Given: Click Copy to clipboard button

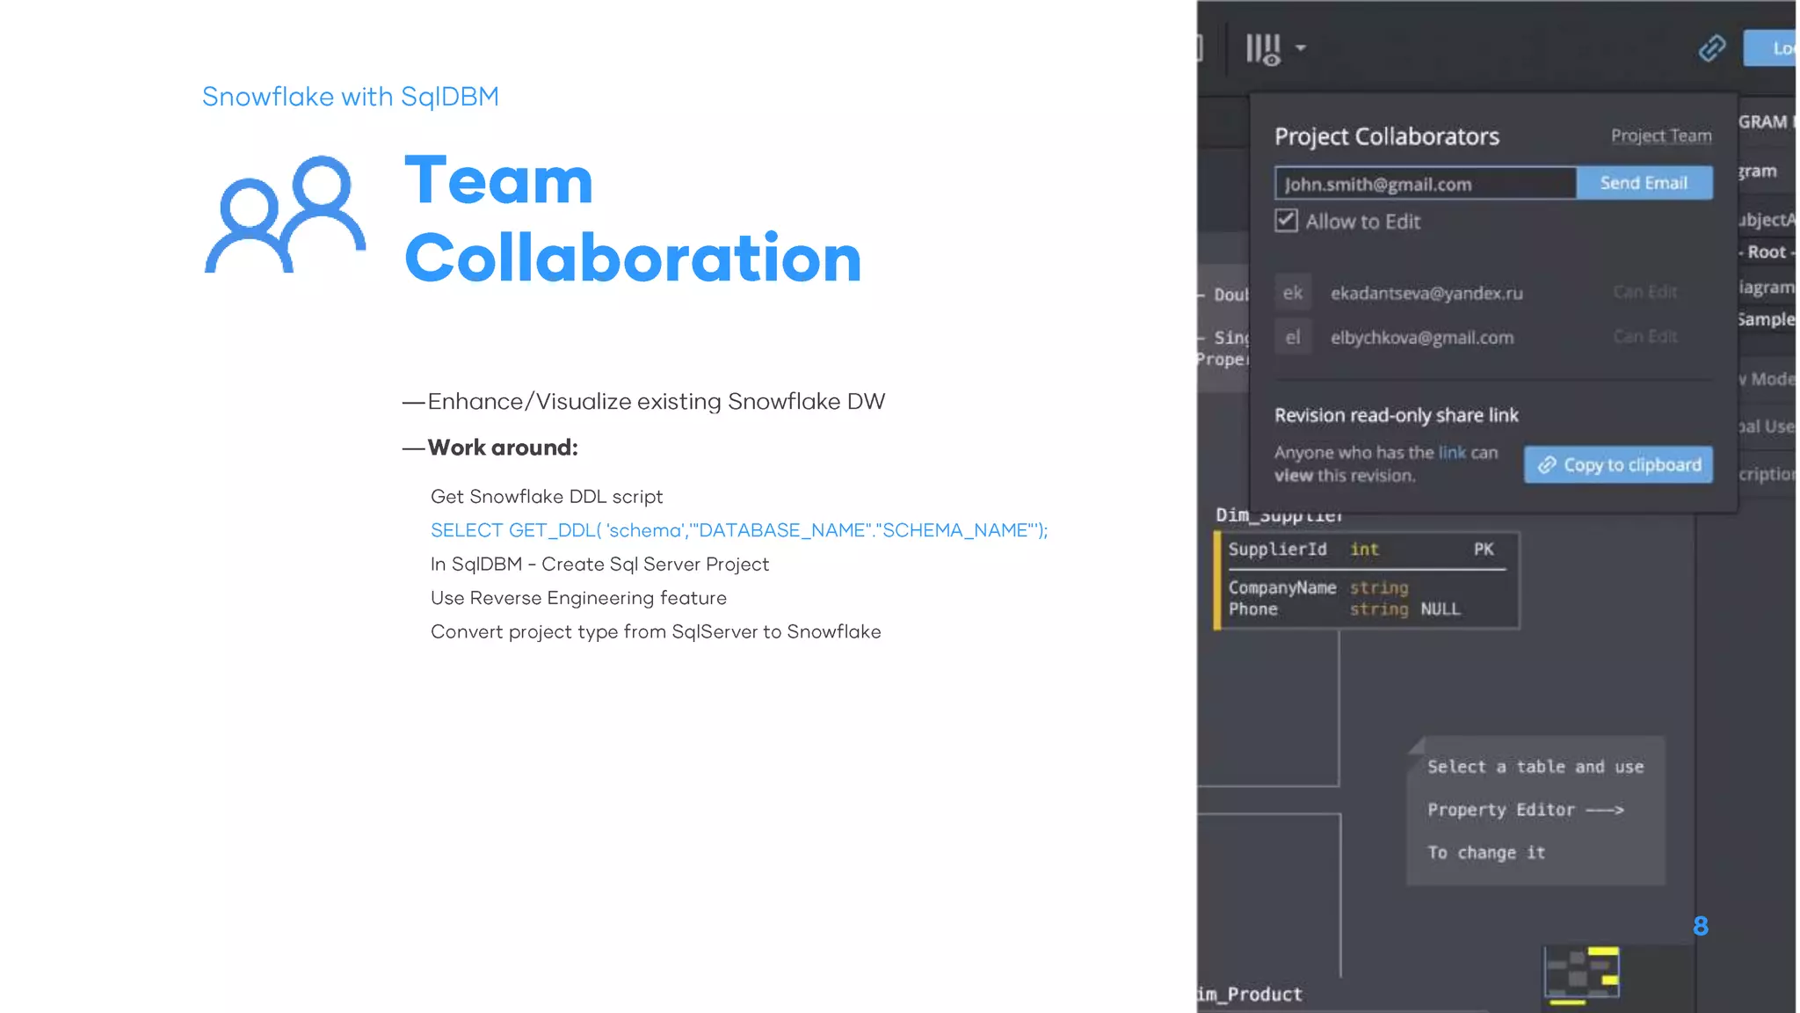Looking at the screenshot, I should (x=1618, y=464).
